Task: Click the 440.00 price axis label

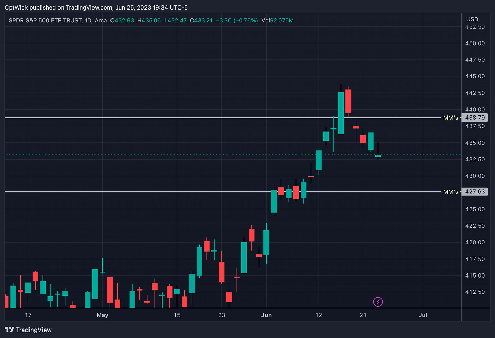Action: tap(475, 109)
